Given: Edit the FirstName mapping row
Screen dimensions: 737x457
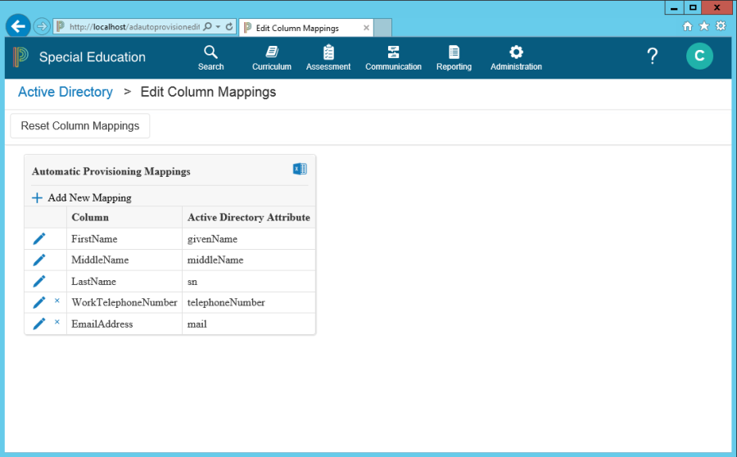Looking at the screenshot, I should click(39, 239).
